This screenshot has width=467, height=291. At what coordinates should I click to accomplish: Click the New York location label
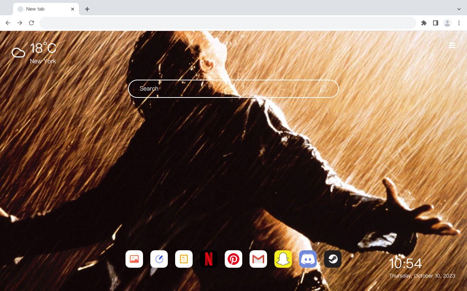click(43, 61)
